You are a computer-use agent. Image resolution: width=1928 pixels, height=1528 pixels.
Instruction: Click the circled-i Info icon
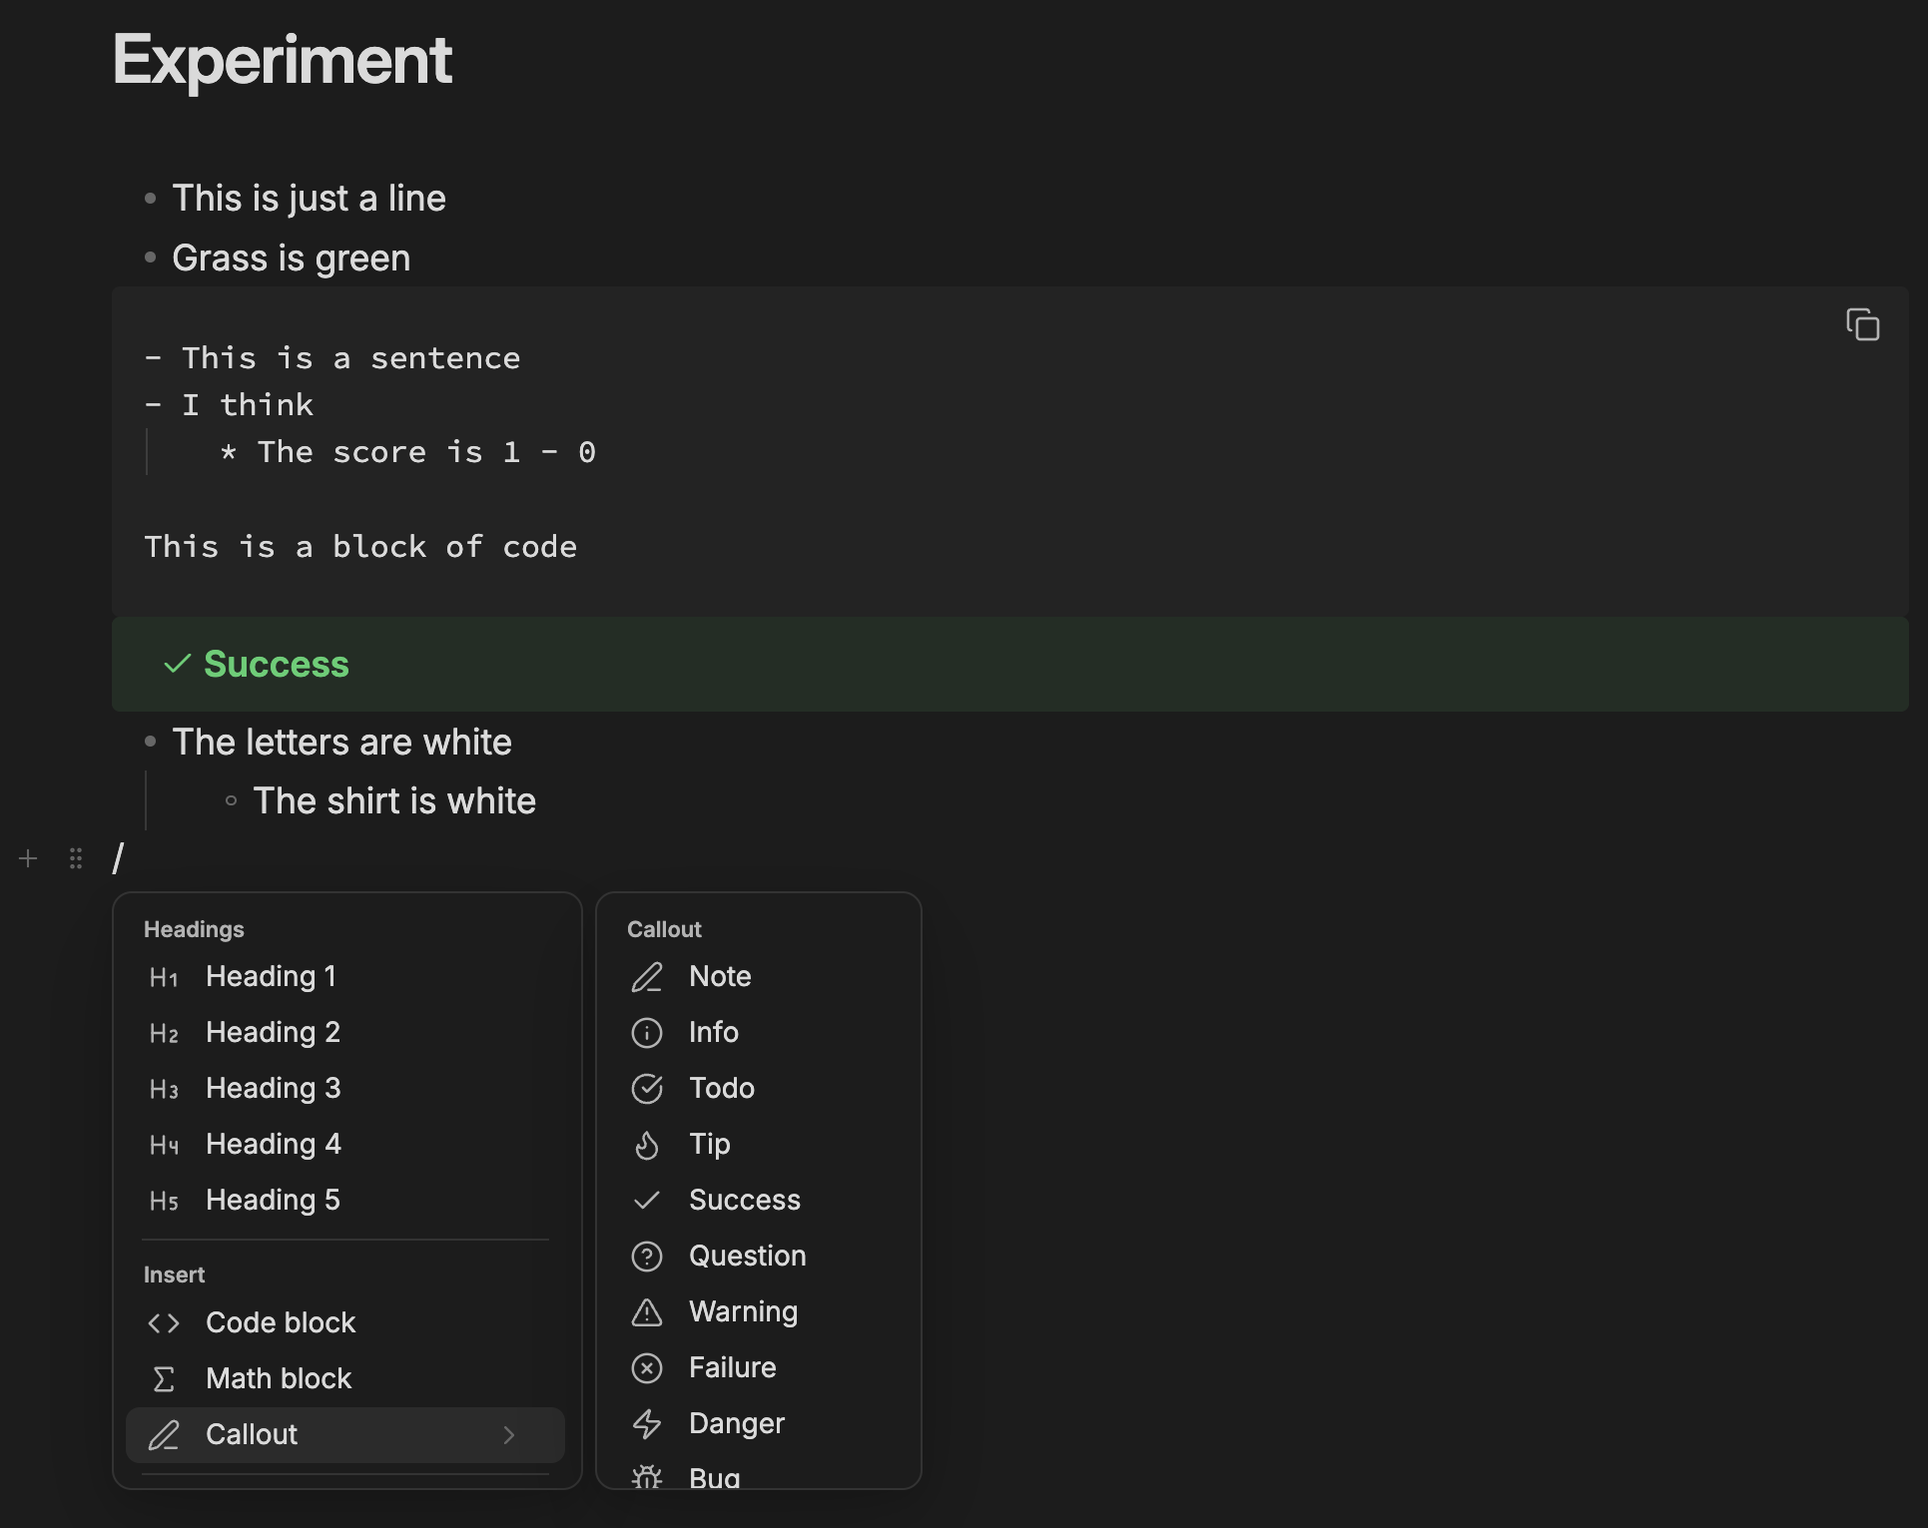pos(647,1033)
